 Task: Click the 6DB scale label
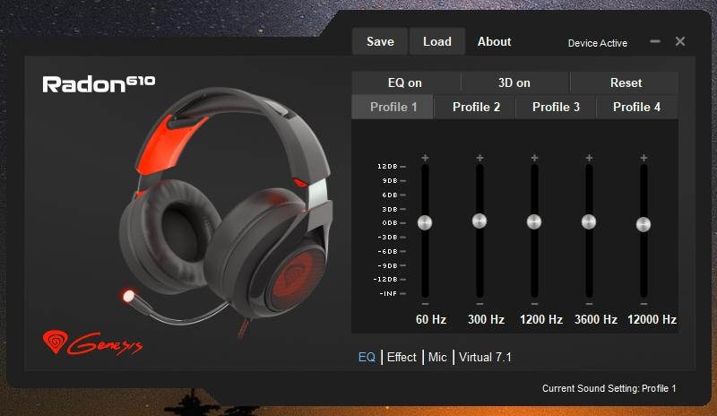coord(390,195)
